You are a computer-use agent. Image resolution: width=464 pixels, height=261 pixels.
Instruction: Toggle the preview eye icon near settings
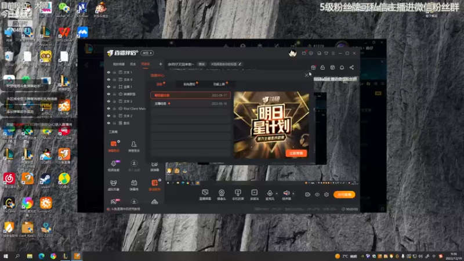coord(317,194)
